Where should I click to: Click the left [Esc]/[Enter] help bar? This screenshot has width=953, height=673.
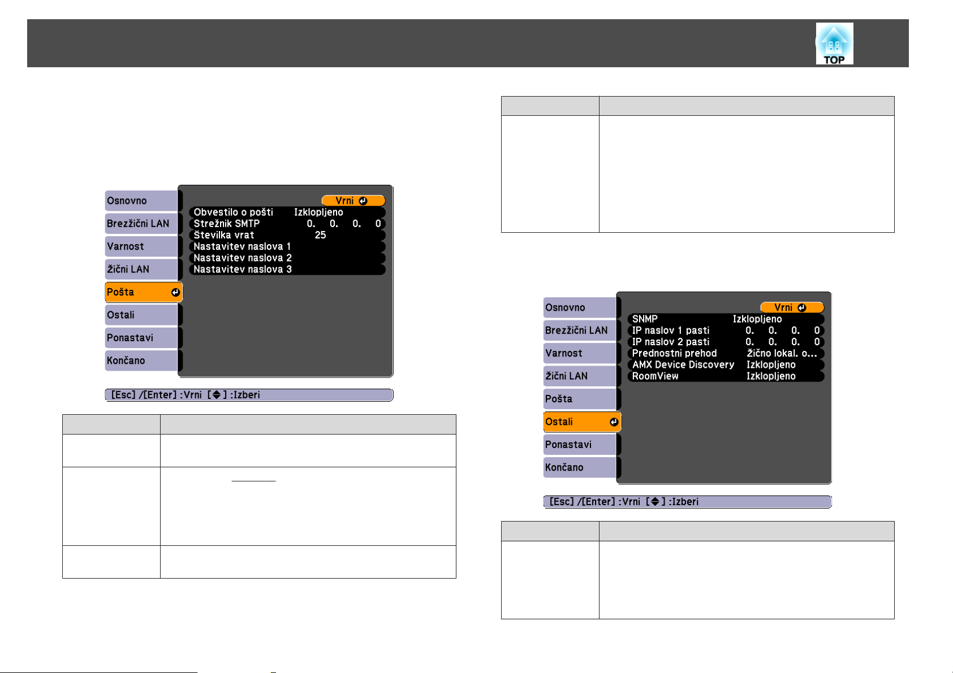(x=249, y=395)
